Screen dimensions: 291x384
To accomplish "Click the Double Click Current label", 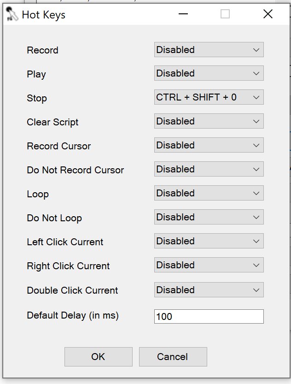I will click(x=72, y=290).
